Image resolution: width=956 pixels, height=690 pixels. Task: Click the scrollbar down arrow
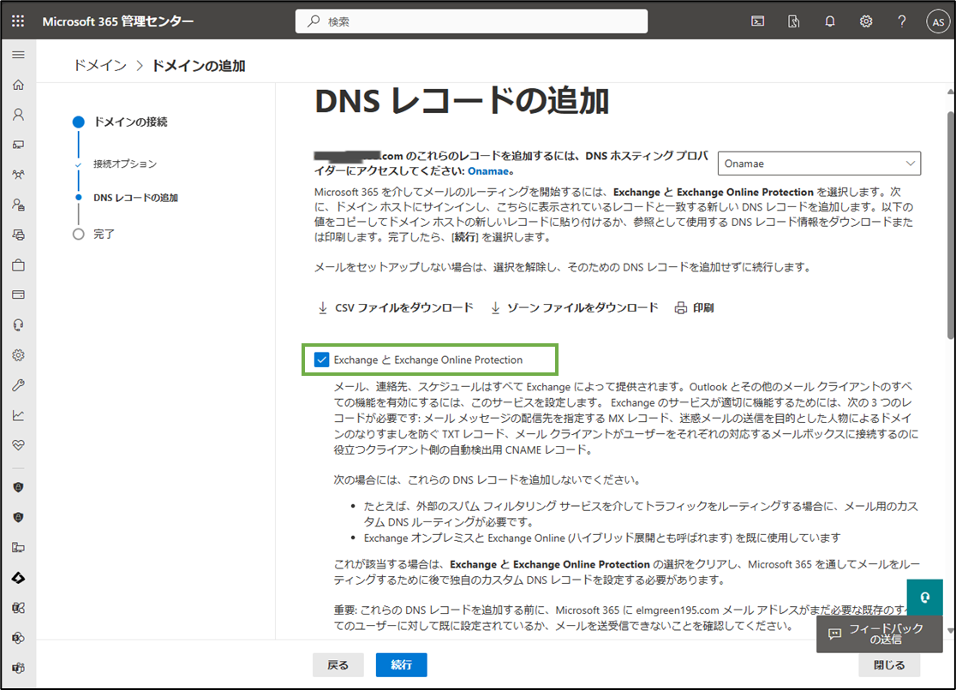[x=951, y=631]
